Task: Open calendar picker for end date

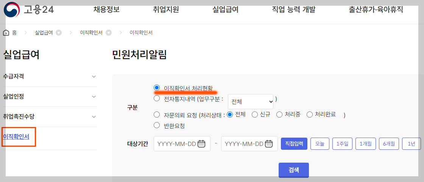Action: point(268,144)
